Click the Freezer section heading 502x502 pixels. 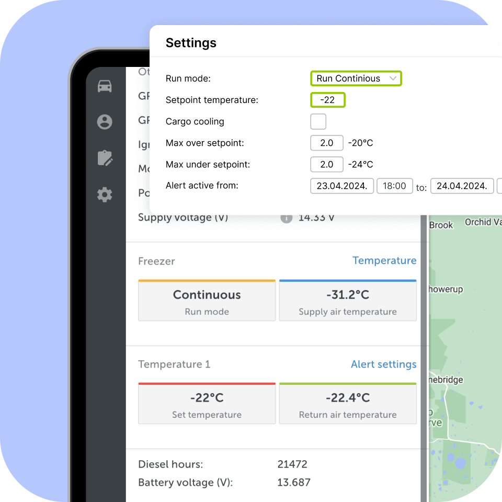(x=156, y=261)
